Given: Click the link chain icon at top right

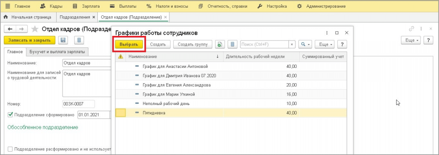Looking at the screenshot, I should coord(411,29).
